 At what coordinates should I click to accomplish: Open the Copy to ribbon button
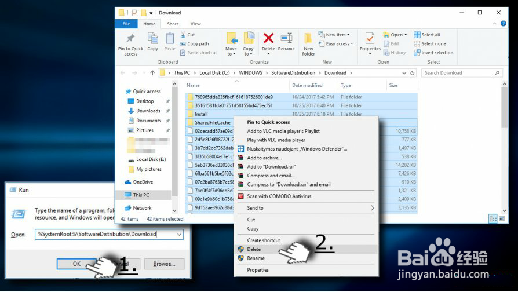coord(248,44)
